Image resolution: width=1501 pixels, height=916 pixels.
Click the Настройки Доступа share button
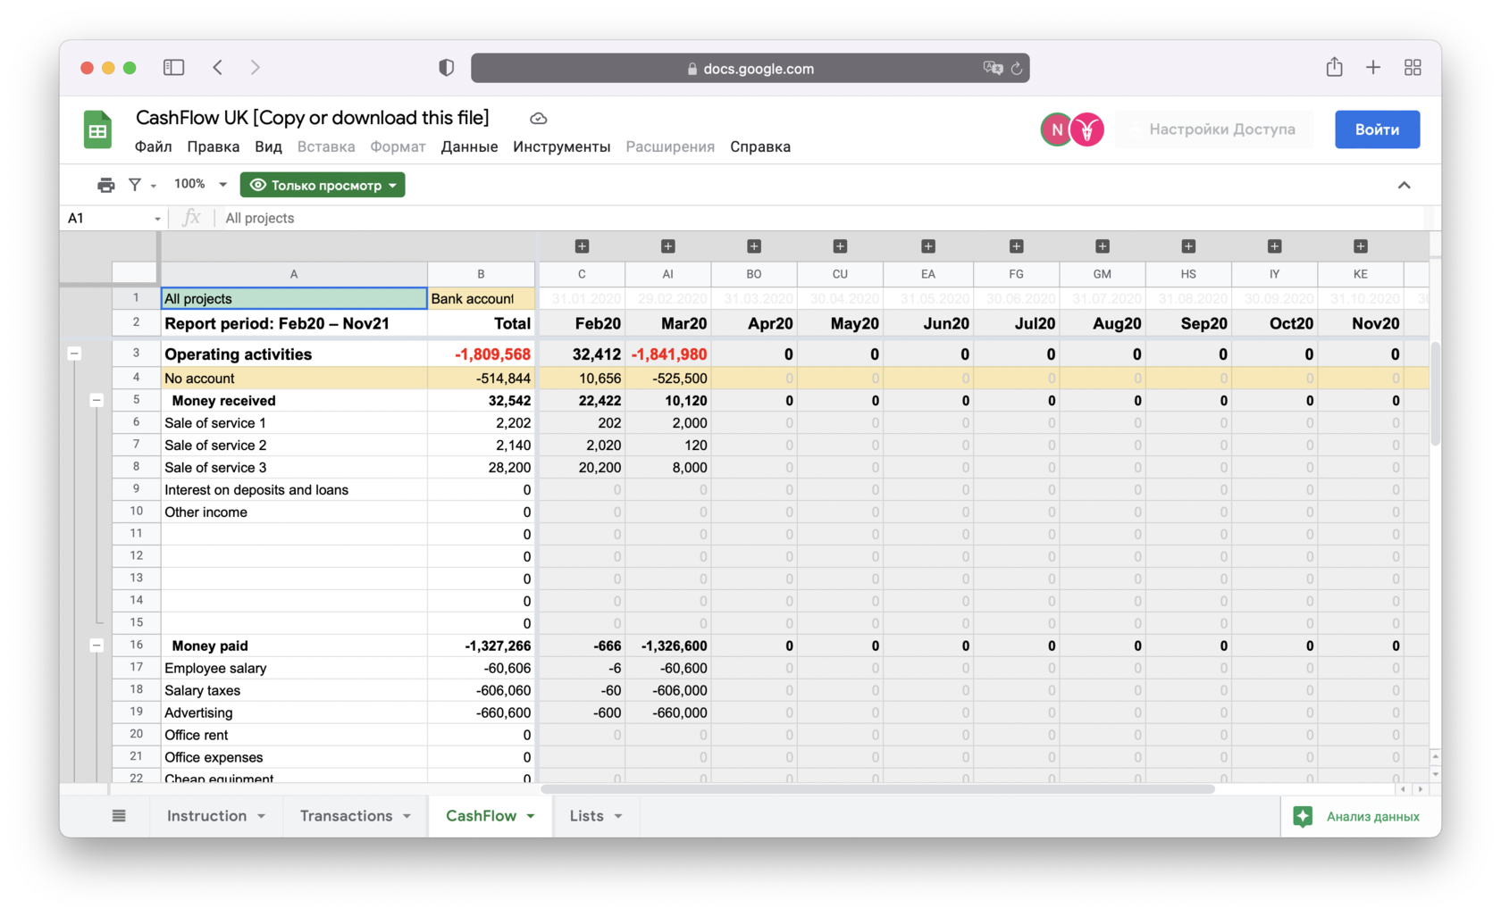coord(1214,129)
